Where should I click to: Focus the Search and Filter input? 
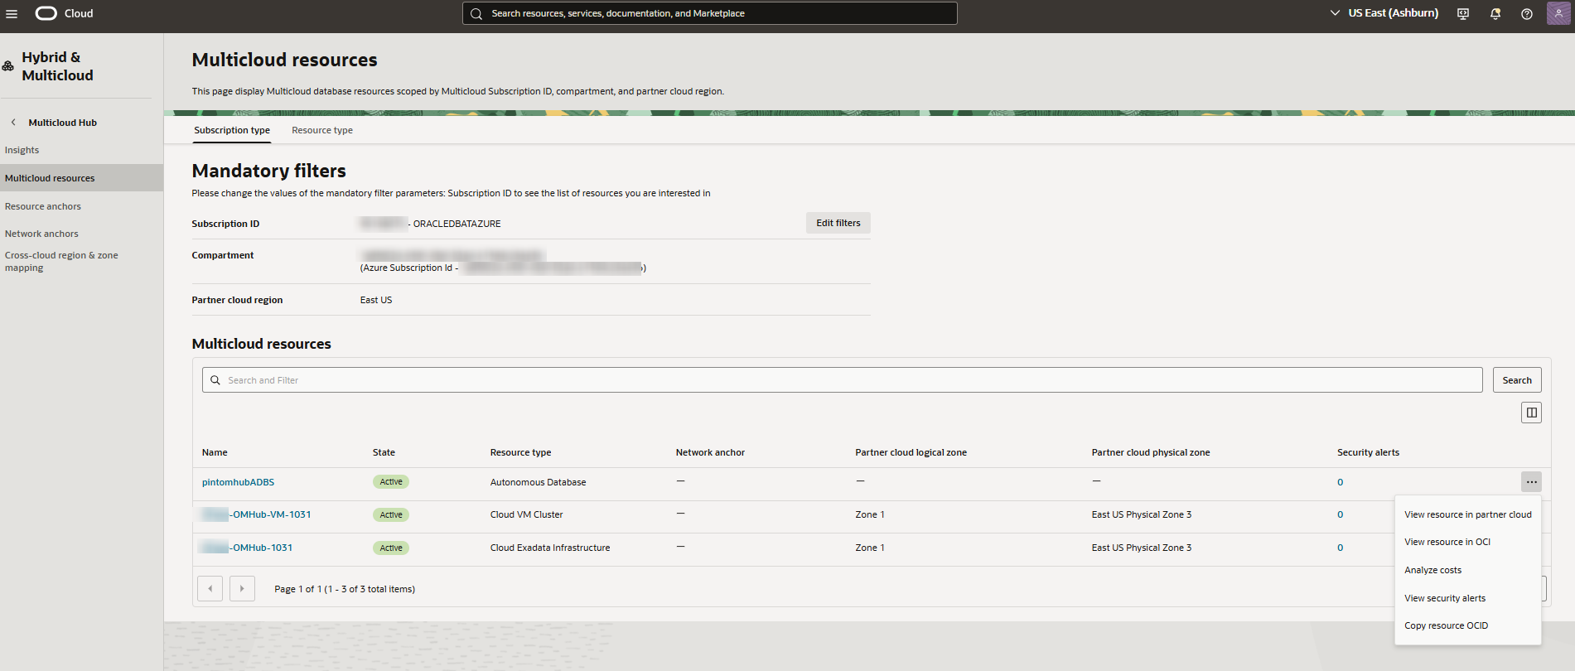[x=843, y=380]
